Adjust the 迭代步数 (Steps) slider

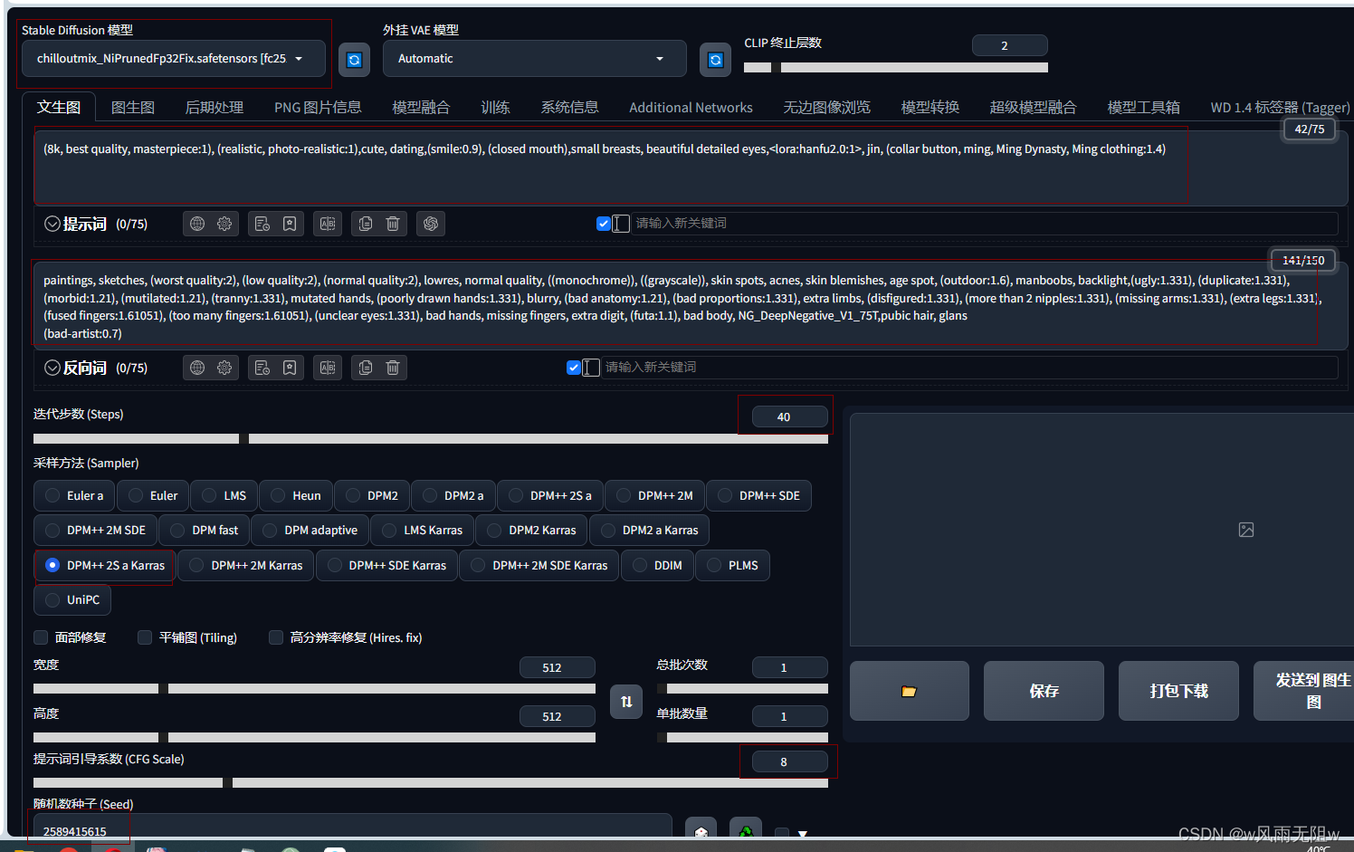click(431, 438)
